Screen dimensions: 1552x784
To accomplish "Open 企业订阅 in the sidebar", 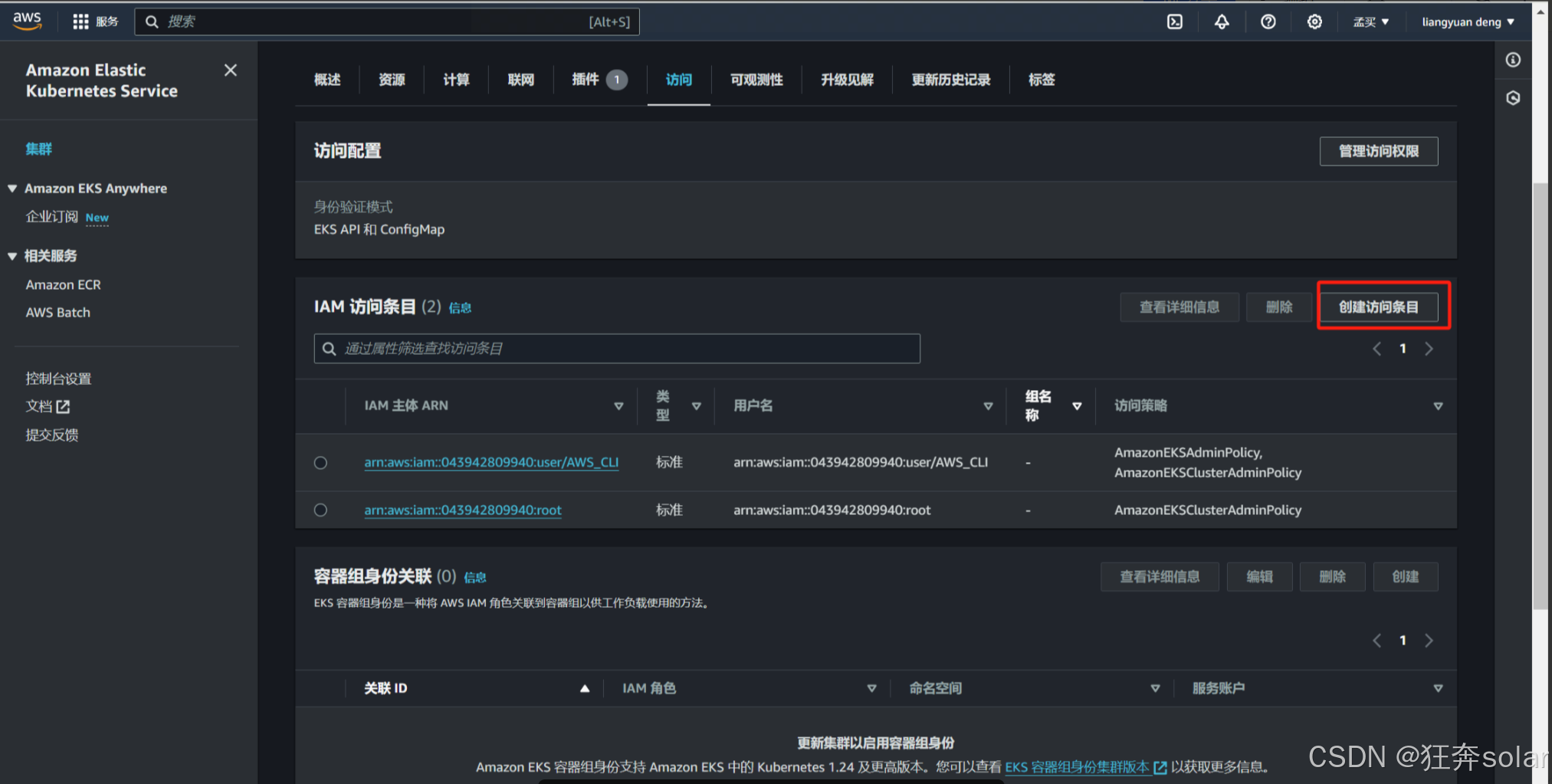I will tap(52, 217).
